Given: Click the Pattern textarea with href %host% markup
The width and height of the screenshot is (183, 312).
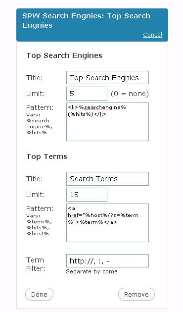Looking at the screenshot, I should (107, 223).
